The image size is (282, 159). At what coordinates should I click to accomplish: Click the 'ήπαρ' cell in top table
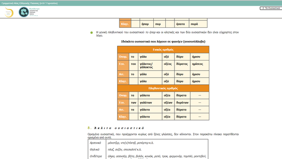coord(147,24)
